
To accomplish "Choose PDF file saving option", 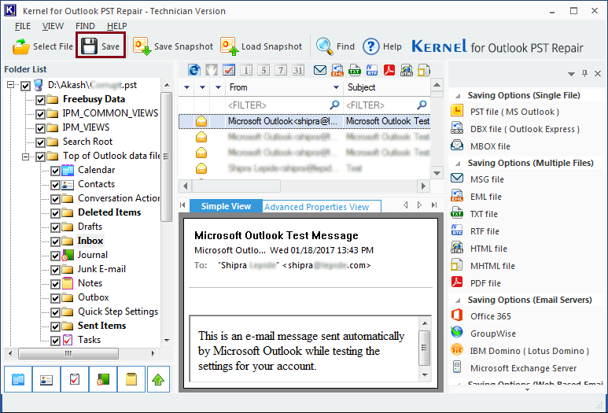I will point(485,283).
